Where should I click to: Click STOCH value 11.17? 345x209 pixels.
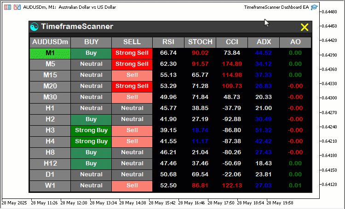(x=200, y=141)
